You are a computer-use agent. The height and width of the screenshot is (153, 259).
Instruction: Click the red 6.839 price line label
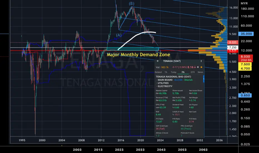click(233, 51)
